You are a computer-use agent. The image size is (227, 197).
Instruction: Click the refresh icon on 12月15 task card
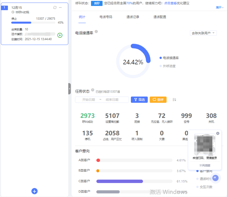pos(55,8)
